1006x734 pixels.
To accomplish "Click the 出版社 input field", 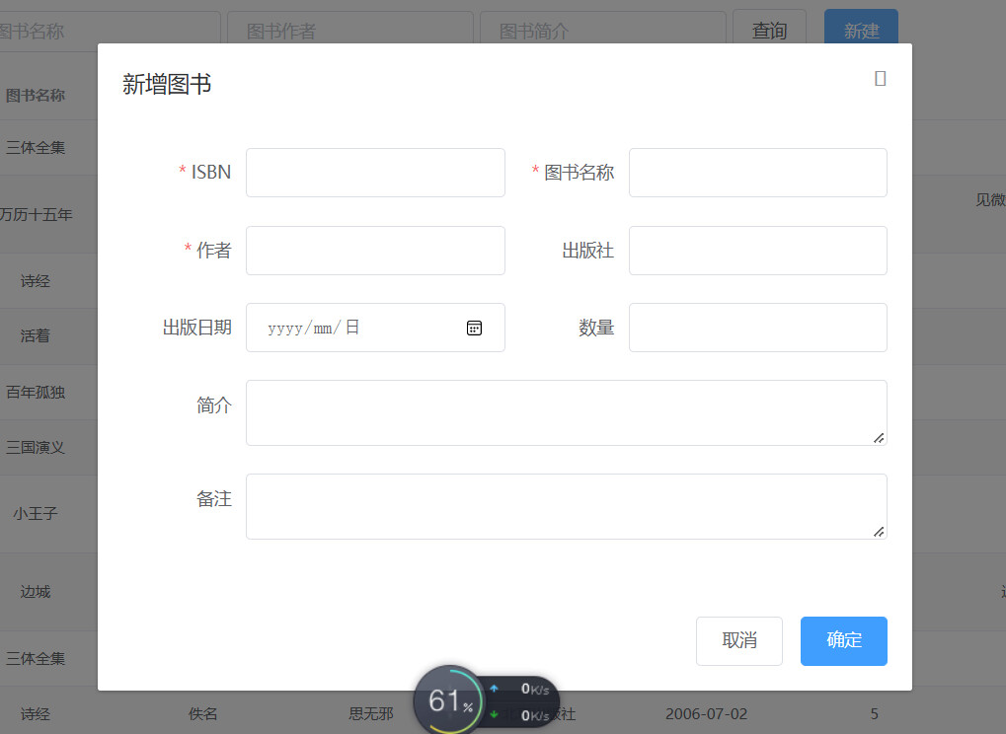I will pyautogui.click(x=757, y=251).
